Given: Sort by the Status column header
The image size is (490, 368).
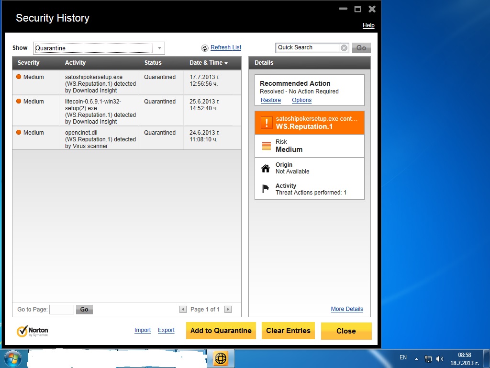Looking at the screenshot, I should pyautogui.click(x=153, y=63).
